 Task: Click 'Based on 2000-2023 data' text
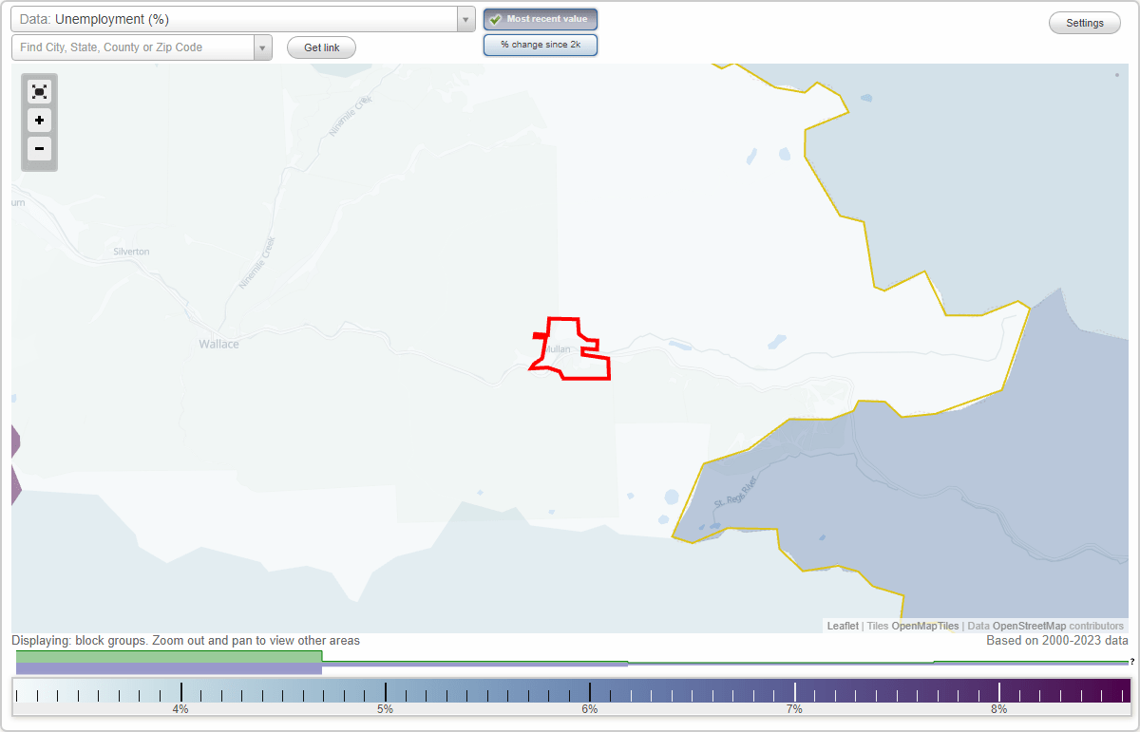pyautogui.click(x=1057, y=641)
